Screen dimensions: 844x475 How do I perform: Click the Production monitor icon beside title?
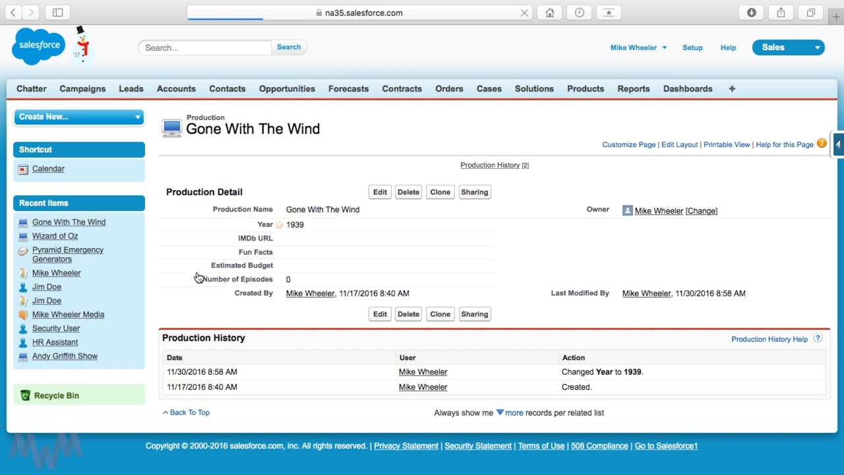pos(171,128)
